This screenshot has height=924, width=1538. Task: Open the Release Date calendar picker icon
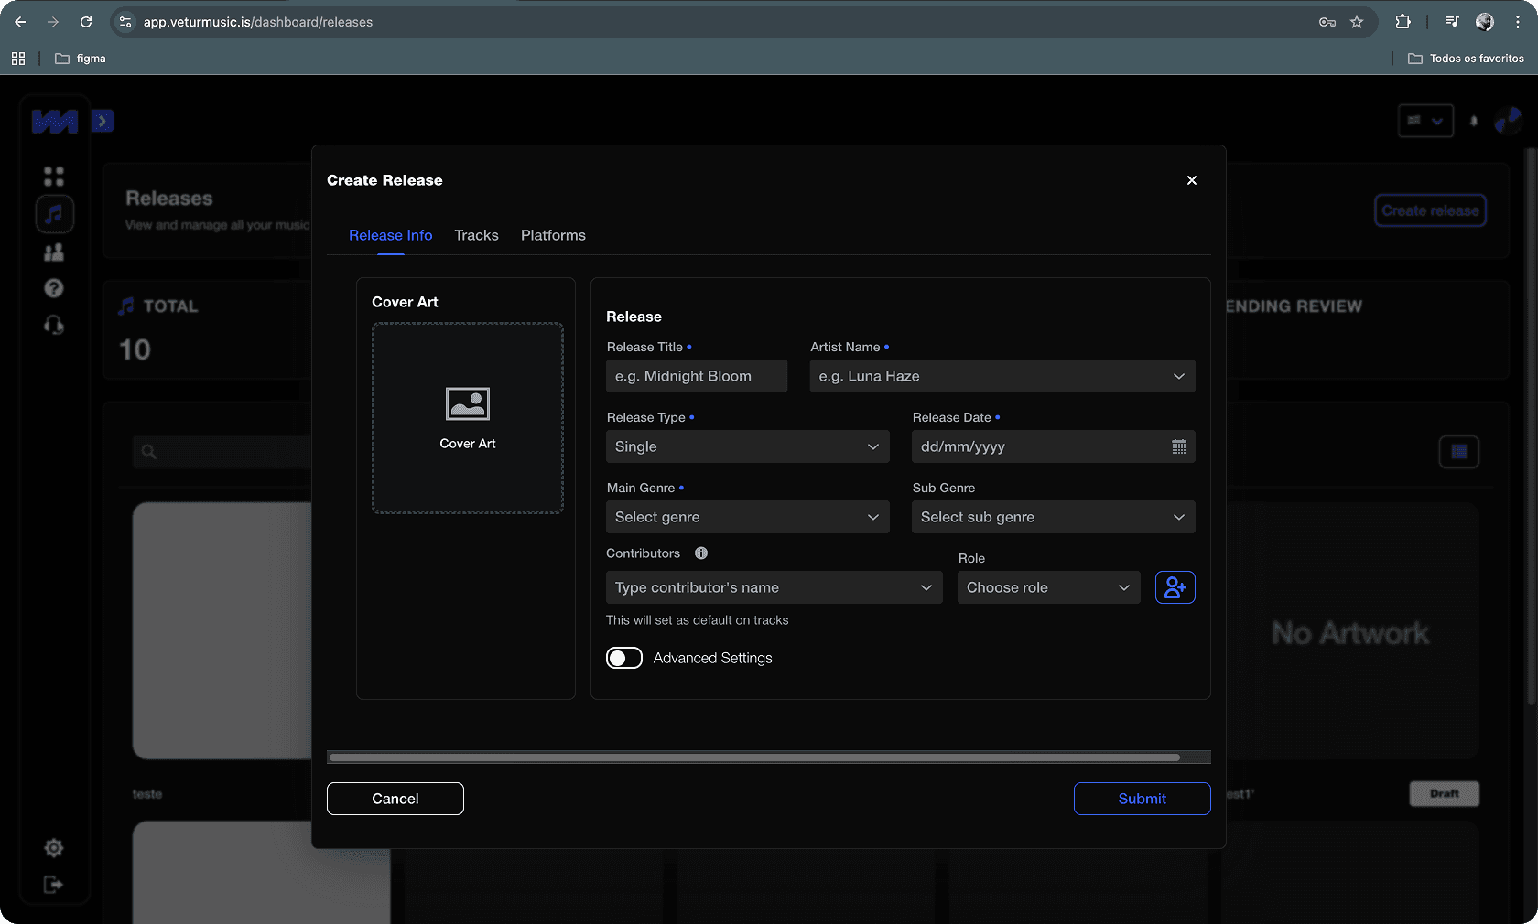coord(1178,446)
